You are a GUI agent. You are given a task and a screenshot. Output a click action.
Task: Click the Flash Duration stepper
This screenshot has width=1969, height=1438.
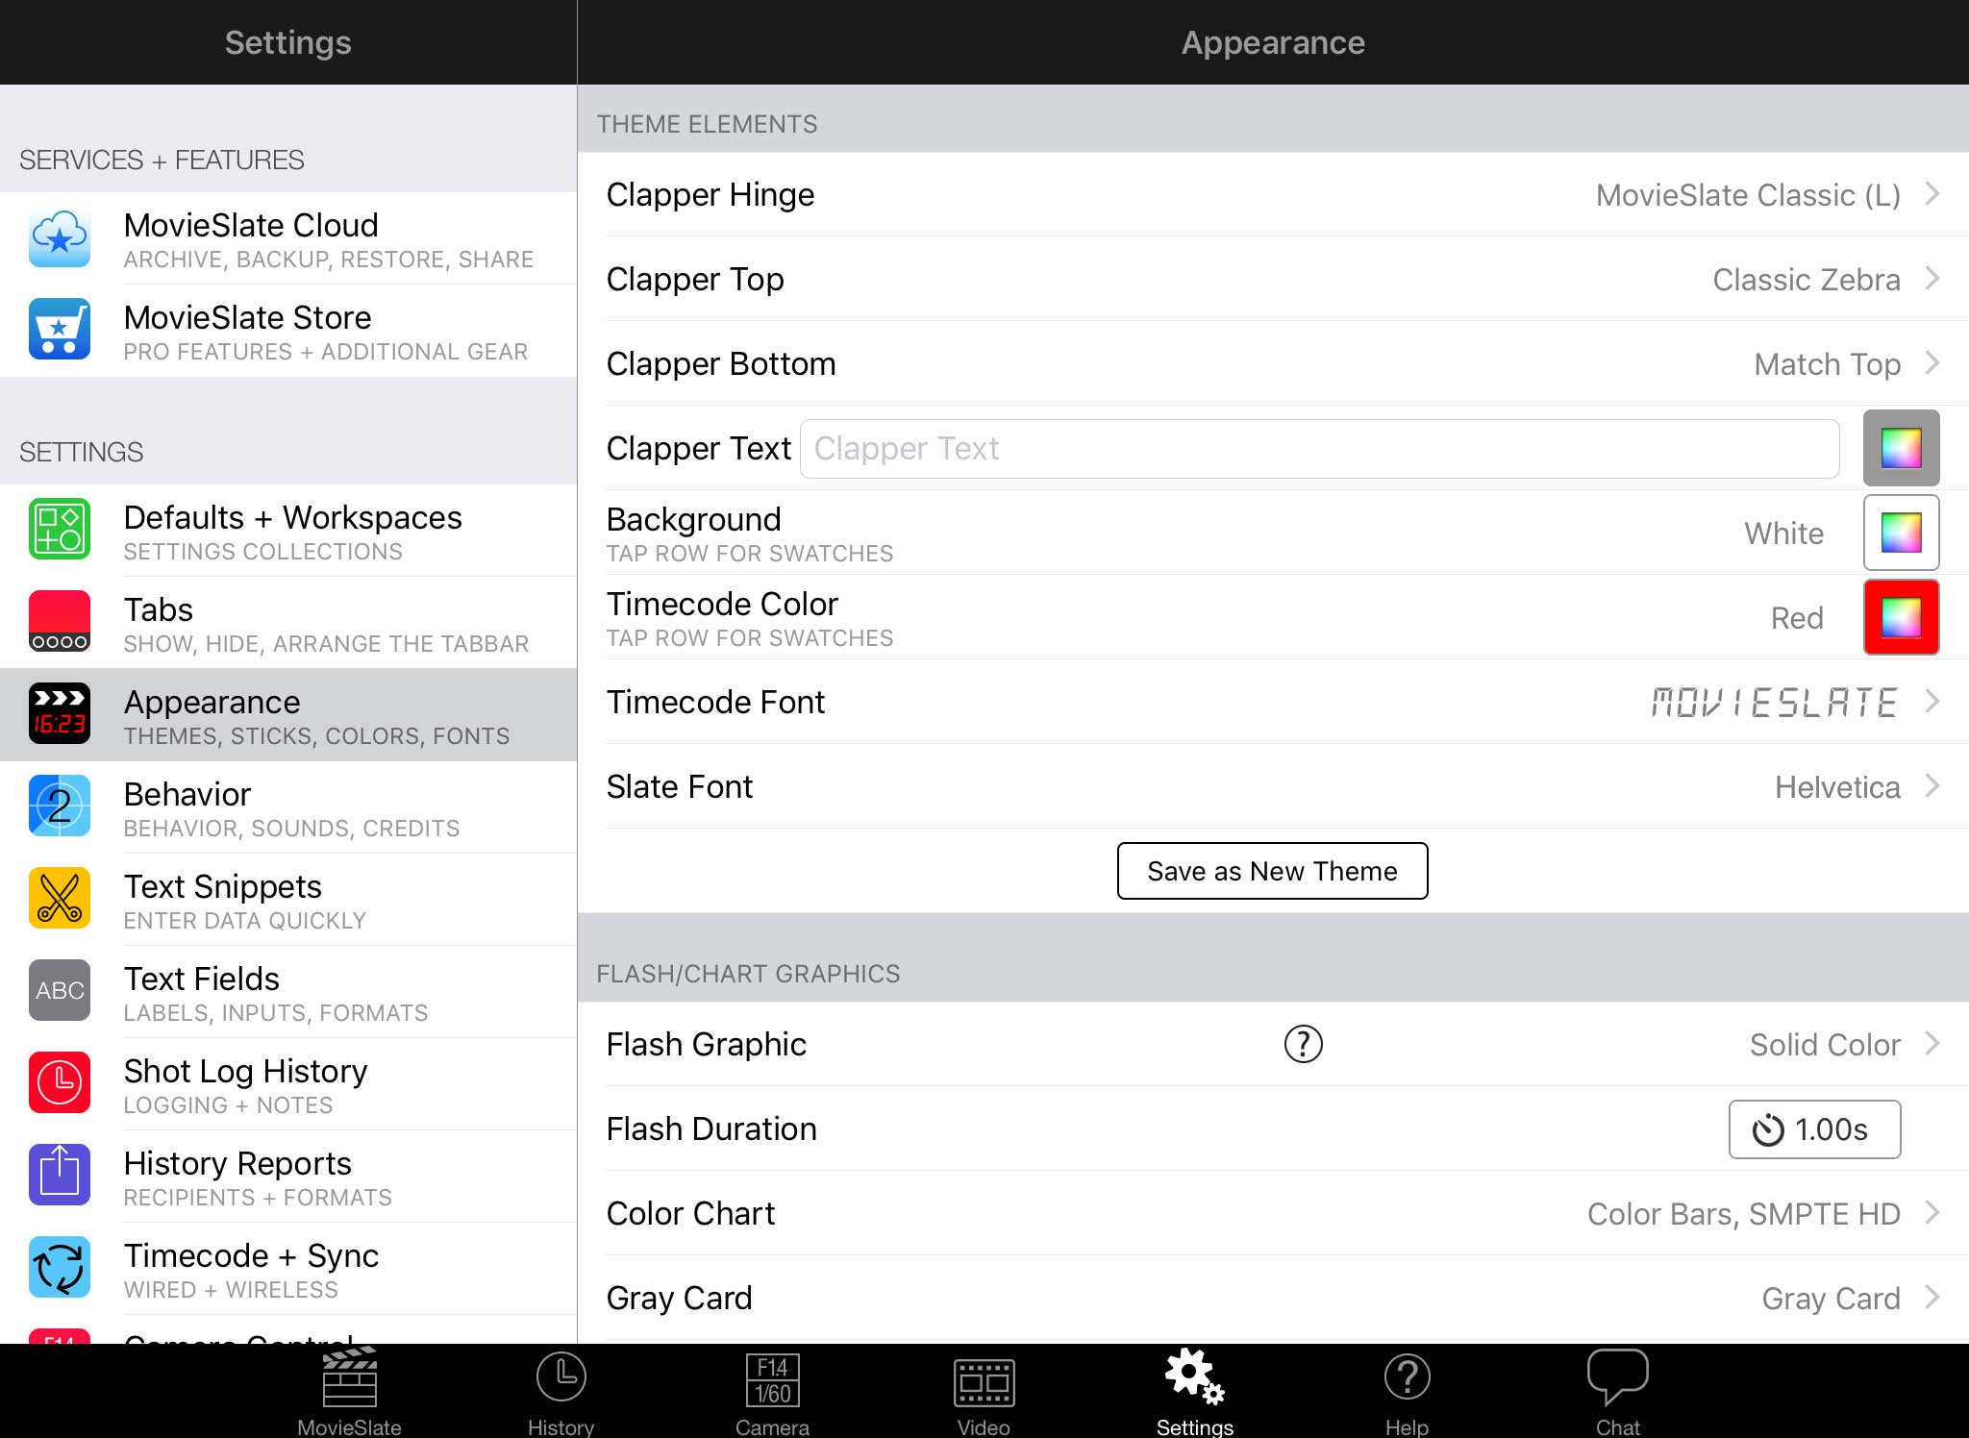[x=1813, y=1130]
